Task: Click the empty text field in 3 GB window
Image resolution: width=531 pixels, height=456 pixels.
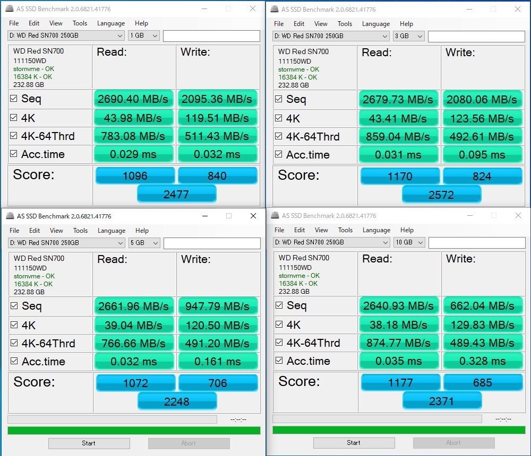Action: [x=476, y=37]
